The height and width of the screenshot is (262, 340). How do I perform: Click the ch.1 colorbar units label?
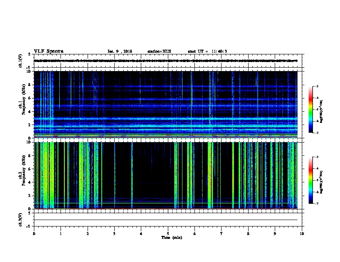pyautogui.click(x=322, y=112)
